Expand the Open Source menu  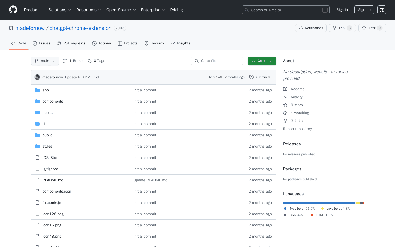click(121, 10)
